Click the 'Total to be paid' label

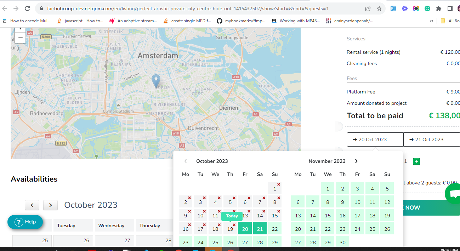pyautogui.click(x=375, y=116)
